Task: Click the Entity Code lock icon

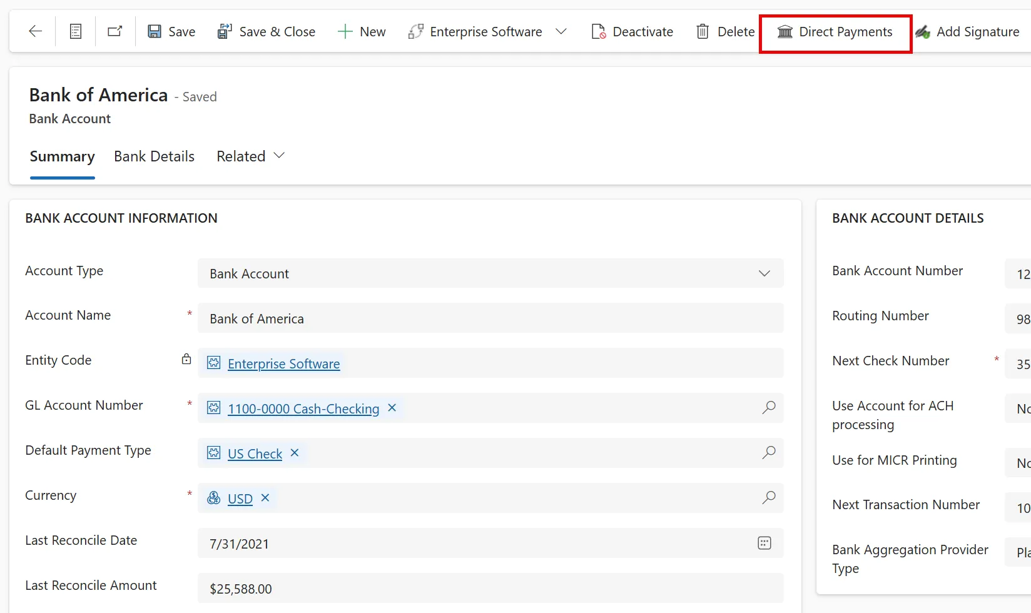Action: click(186, 359)
